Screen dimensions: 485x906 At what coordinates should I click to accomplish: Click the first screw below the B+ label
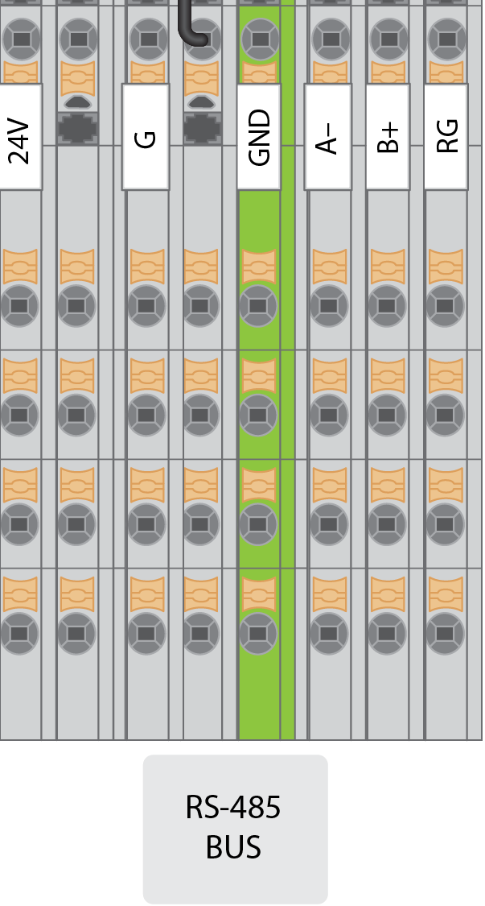coord(388,306)
